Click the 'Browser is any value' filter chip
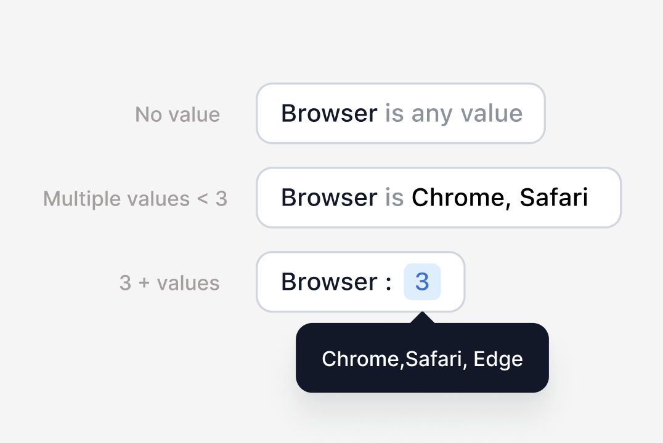 [401, 113]
